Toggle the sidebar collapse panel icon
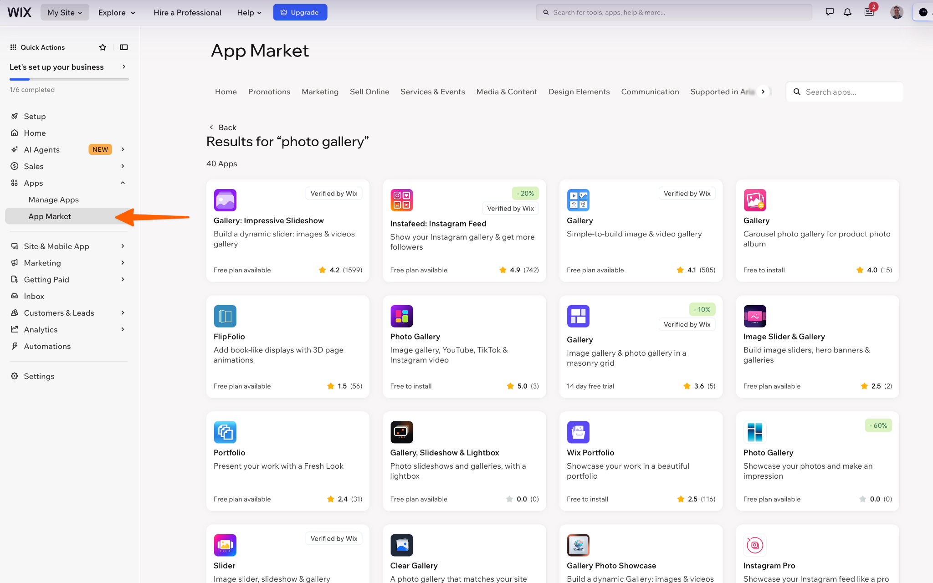The image size is (933, 583). 123,47
